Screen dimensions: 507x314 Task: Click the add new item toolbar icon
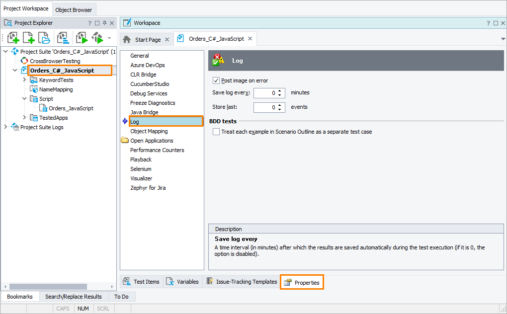point(28,38)
